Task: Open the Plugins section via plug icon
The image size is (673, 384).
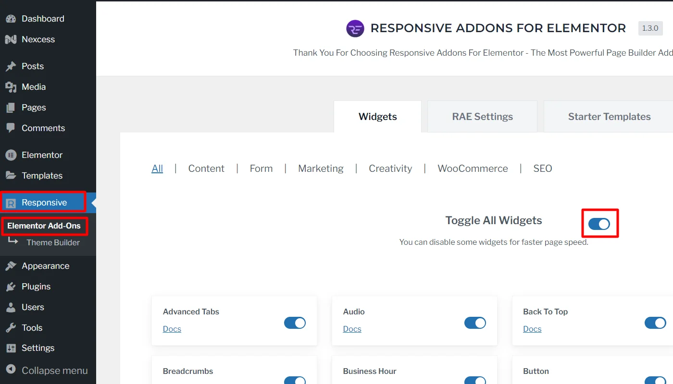Action: click(11, 286)
